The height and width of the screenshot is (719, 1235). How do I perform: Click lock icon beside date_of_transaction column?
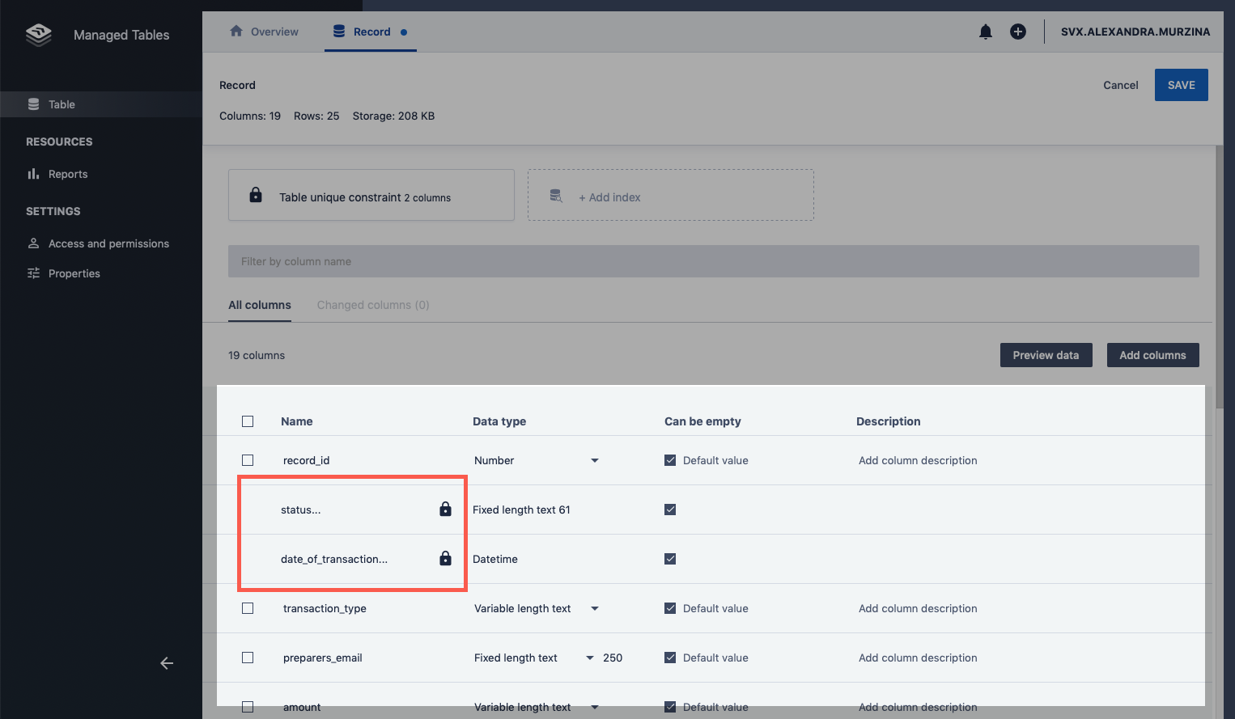tap(445, 559)
